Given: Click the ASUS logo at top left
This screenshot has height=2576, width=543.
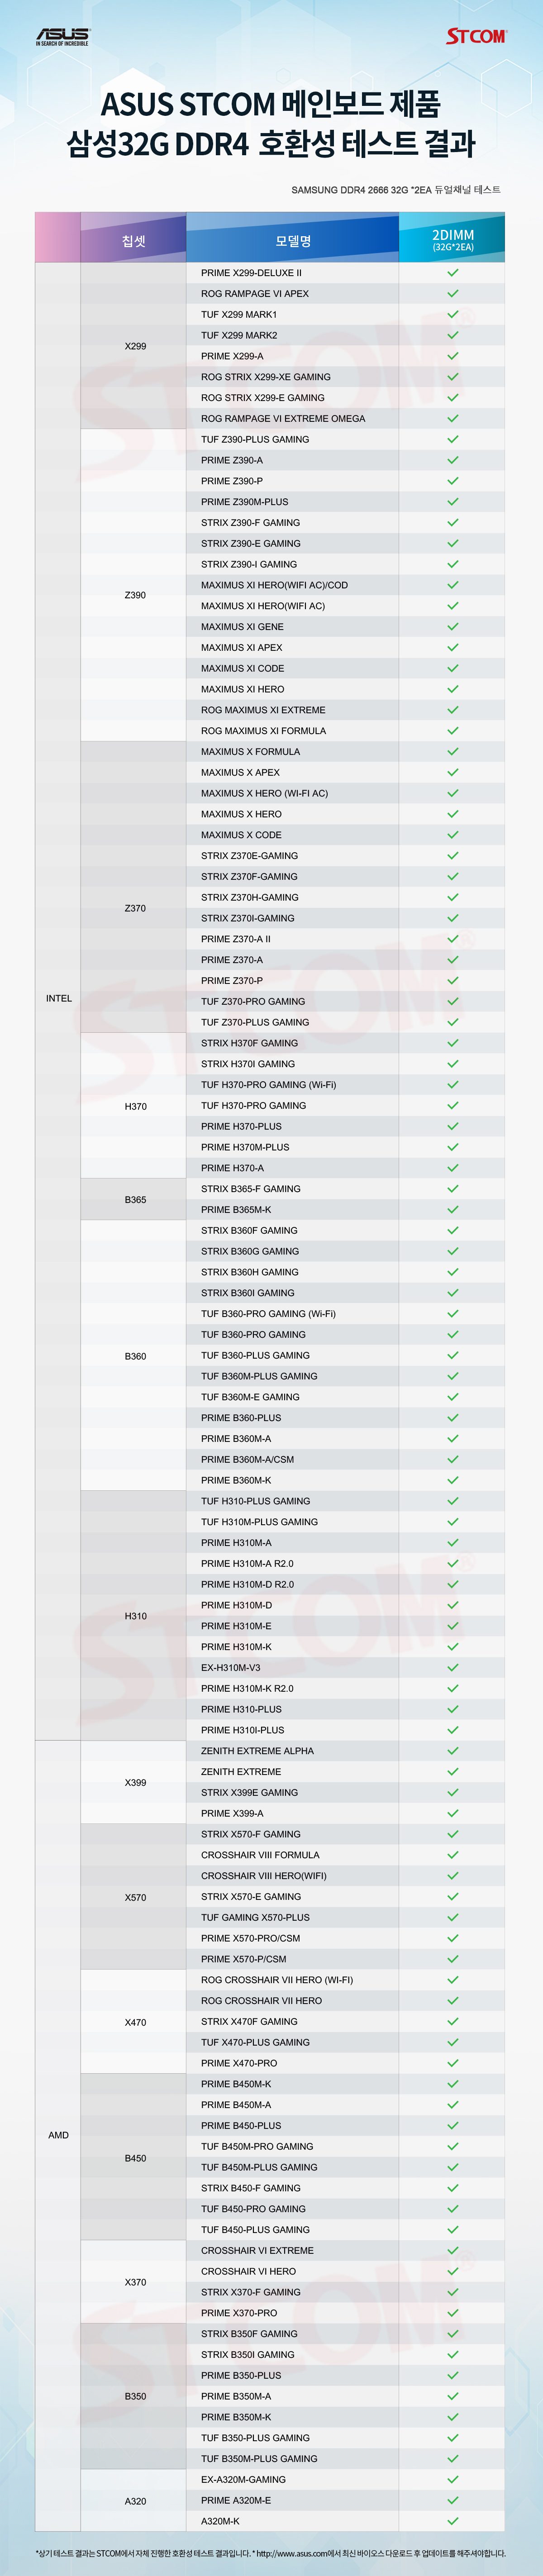Looking at the screenshot, I should point(62,37).
